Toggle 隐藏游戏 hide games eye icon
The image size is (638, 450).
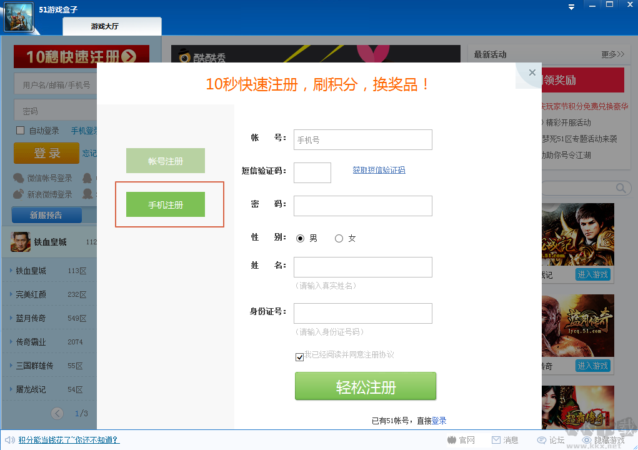[587, 440]
